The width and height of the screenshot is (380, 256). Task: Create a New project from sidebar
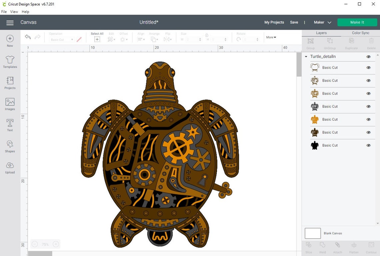point(10,41)
